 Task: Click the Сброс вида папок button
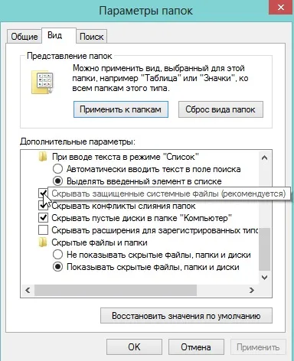tap(220, 109)
